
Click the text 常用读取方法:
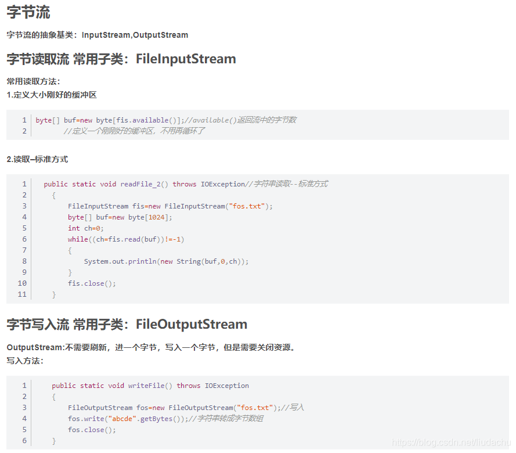coord(33,81)
